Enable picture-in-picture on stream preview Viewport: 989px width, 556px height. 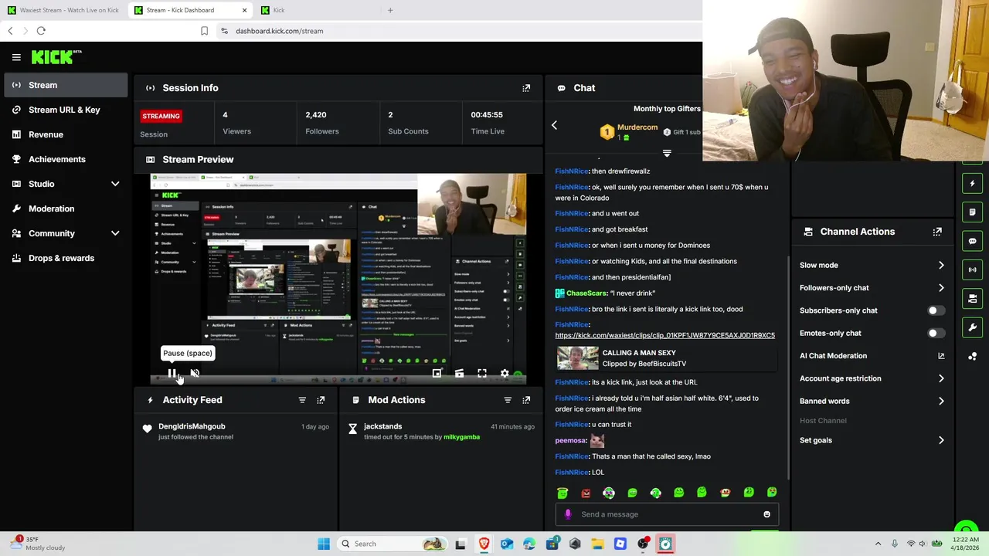click(x=437, y=374)
